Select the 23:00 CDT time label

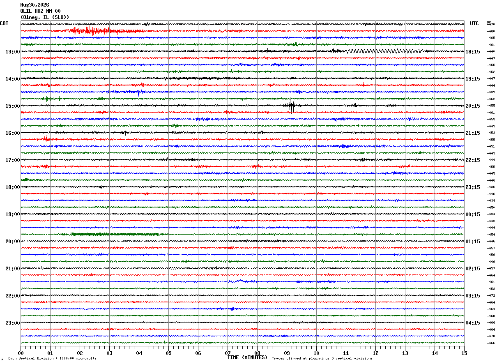[13, 323]
